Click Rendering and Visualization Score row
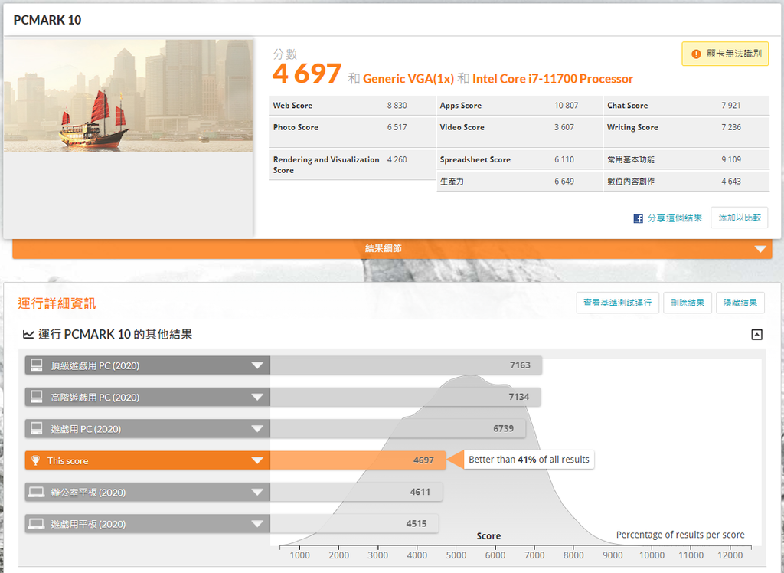The image size is (784, 573). pos(352,165)
